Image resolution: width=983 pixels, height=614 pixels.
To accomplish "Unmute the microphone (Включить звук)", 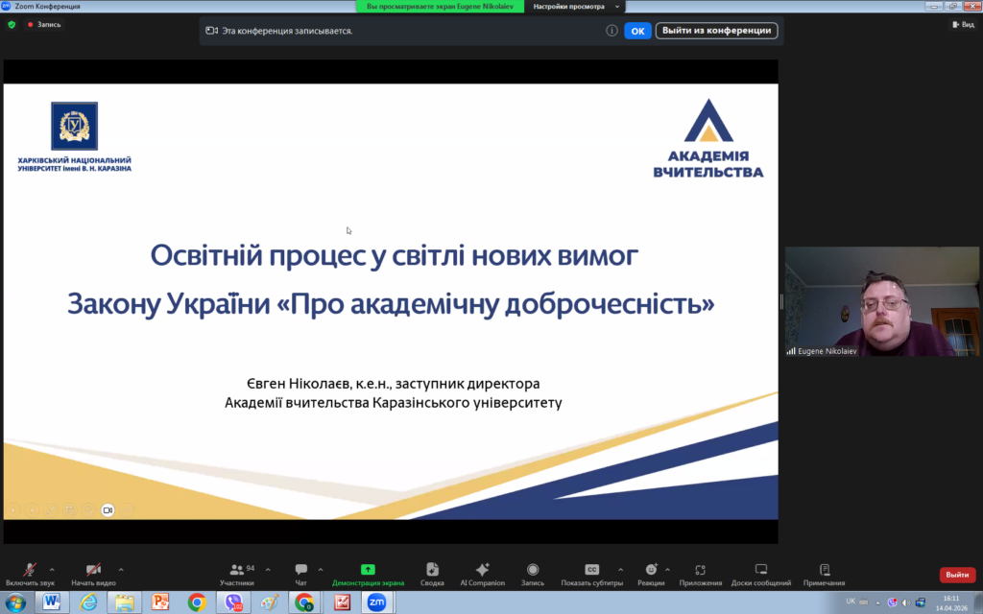I will [30, 570].
